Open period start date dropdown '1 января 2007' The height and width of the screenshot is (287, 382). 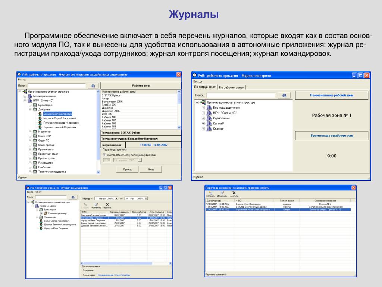[x=117, y=198]
